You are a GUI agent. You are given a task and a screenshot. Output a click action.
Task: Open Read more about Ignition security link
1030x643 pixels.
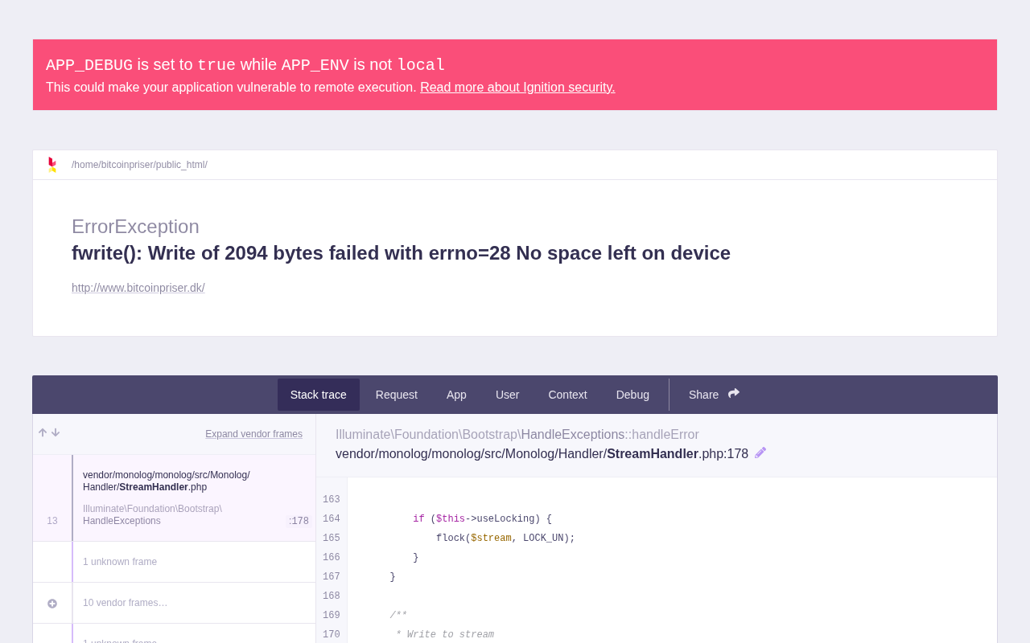(x=517, y=87)
